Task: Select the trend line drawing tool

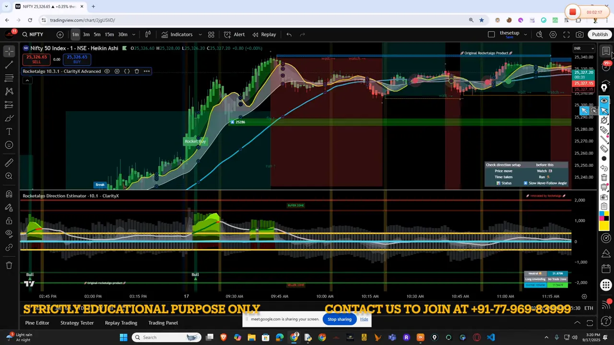Action: (9, 64)
